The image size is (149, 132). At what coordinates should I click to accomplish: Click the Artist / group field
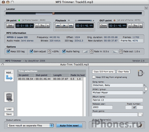[x=118, y=93]
